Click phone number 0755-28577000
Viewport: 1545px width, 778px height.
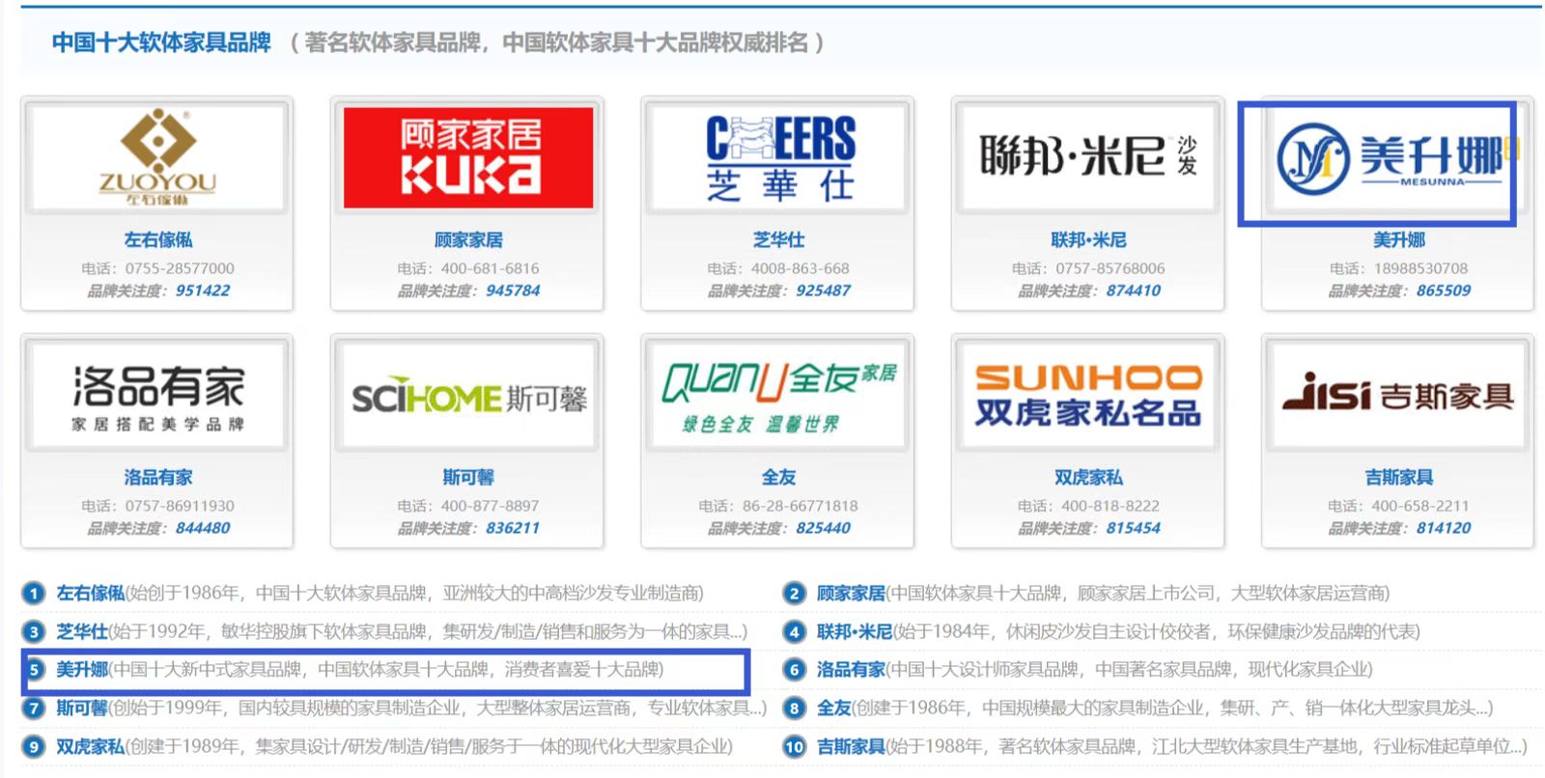pos(180,268)
